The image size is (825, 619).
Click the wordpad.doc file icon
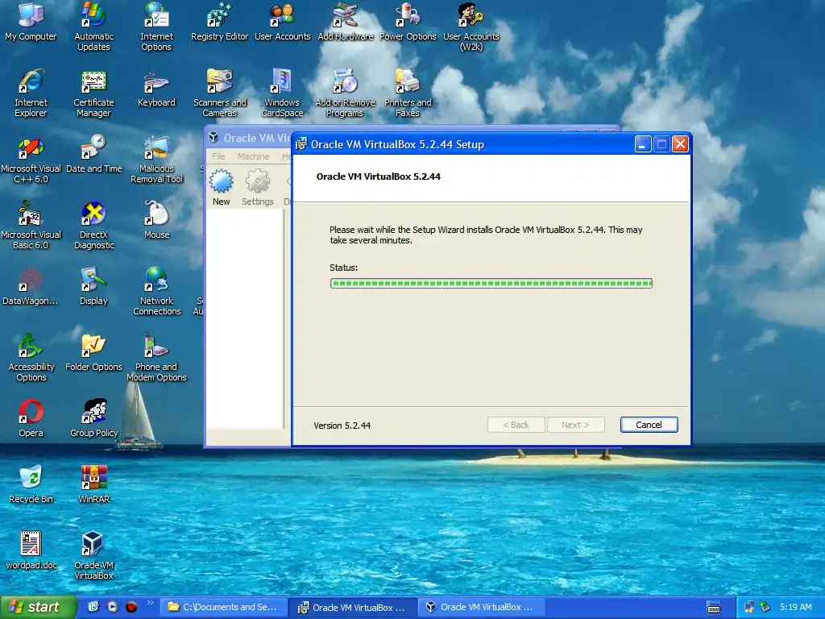[x=31, y=551]
